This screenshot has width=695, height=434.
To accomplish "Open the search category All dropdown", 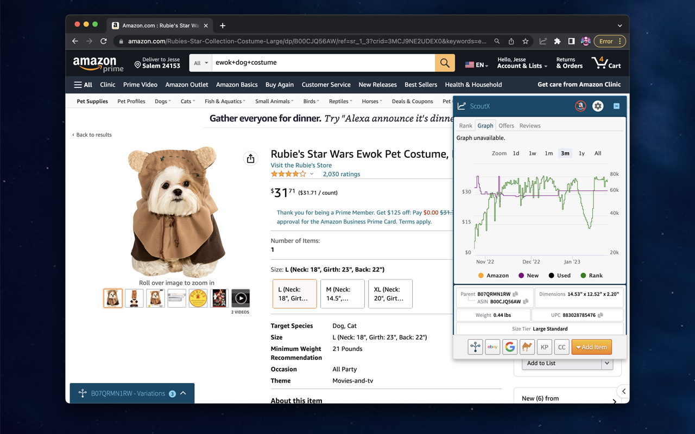I will [201, 63].
